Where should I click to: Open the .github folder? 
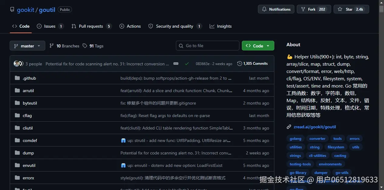29,78
